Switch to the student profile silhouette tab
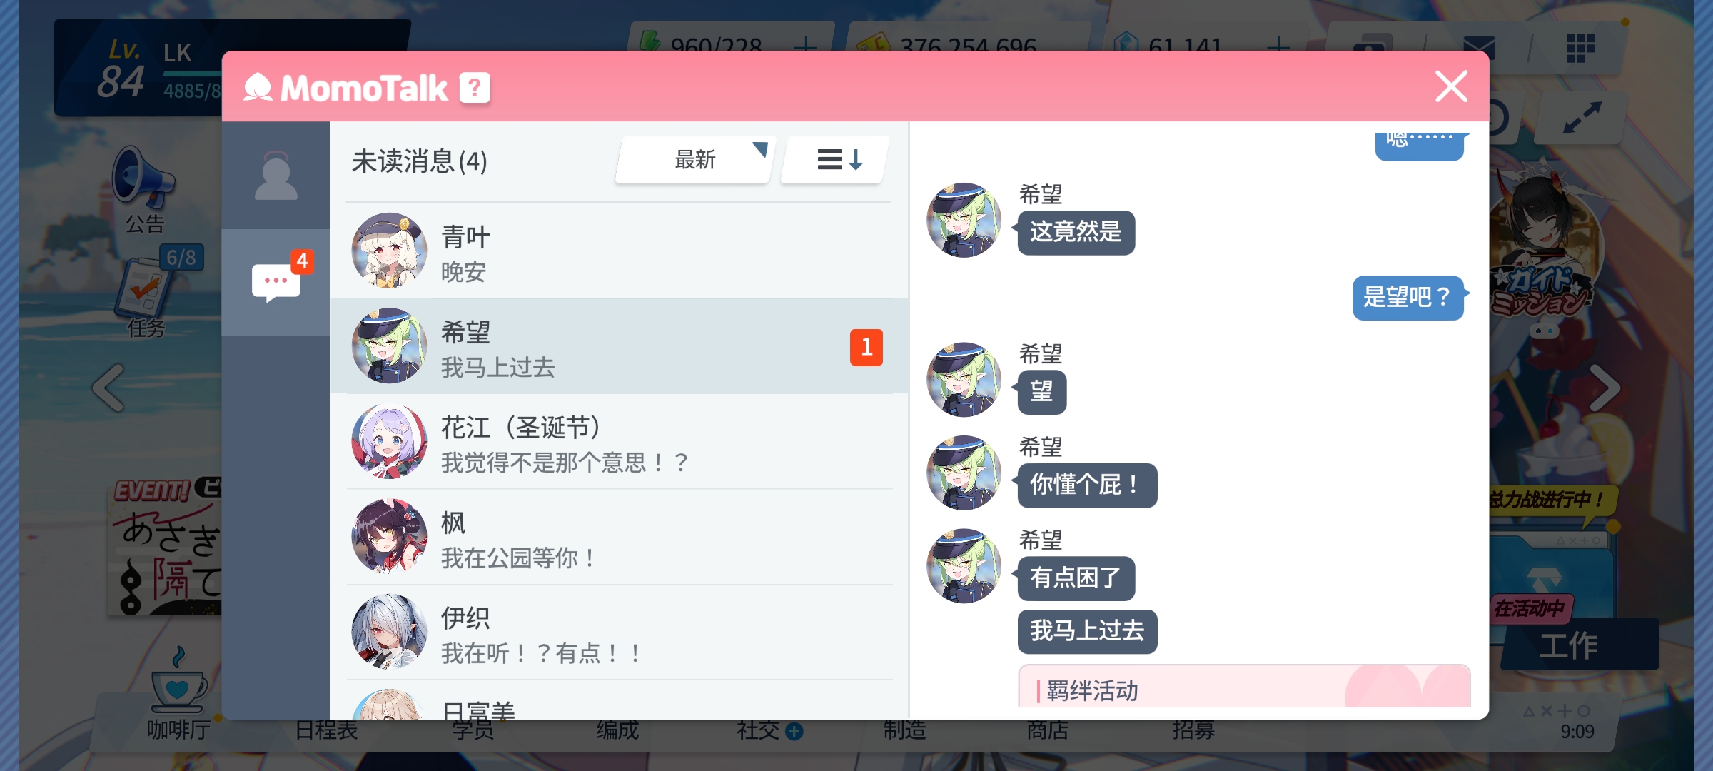Screen dimensions: 1713x771 pos(276,176)
